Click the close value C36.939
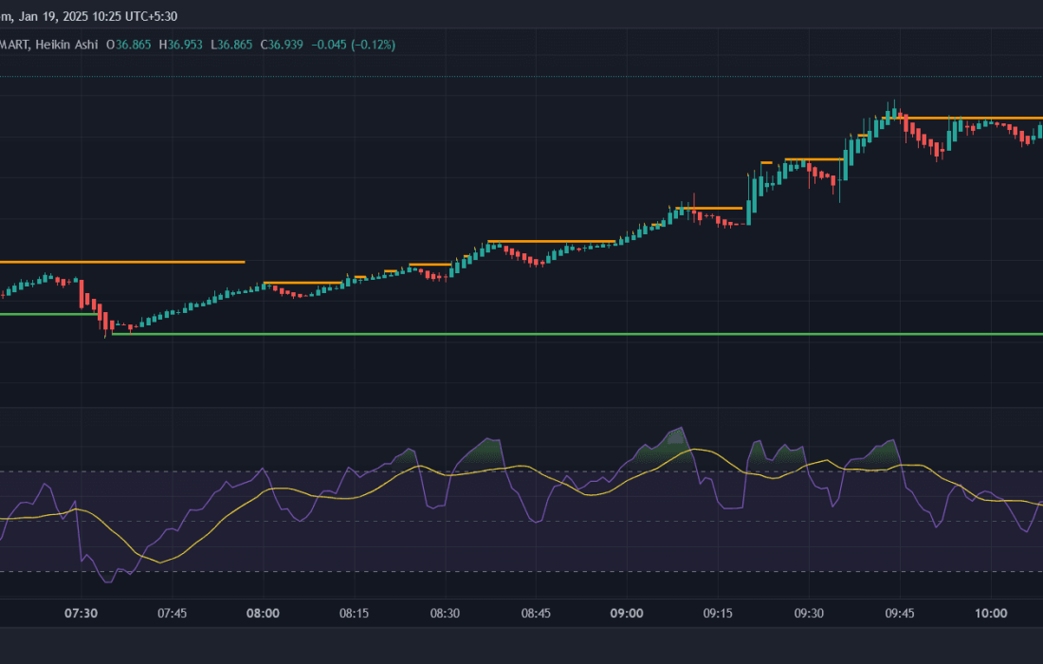Screen dimensions: 1043x664 click(x=282, y=45)
